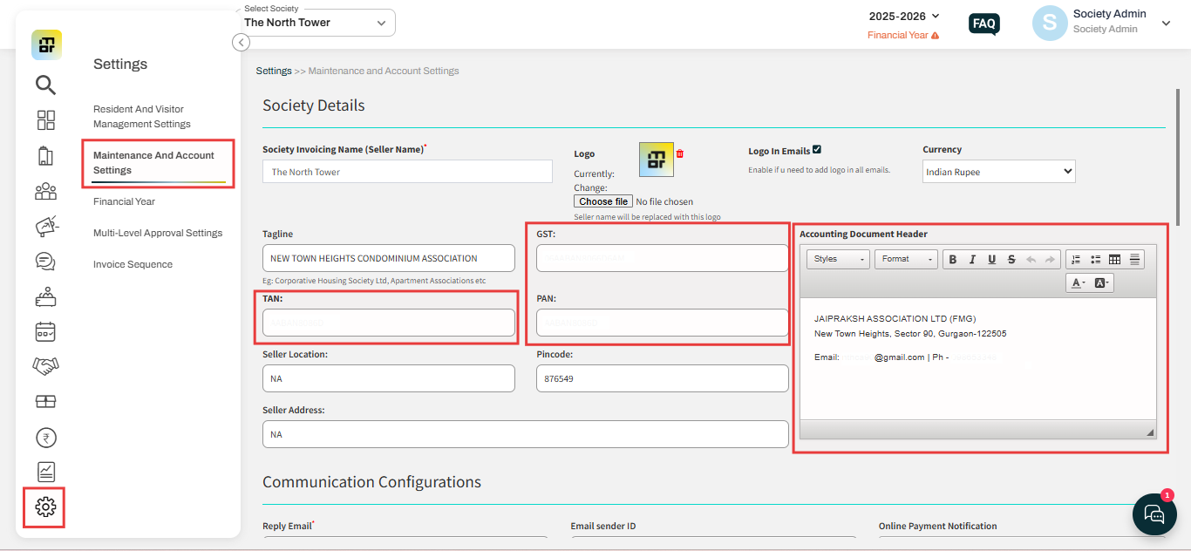Open the search tool in the left sidebar

tap(45, 85)
